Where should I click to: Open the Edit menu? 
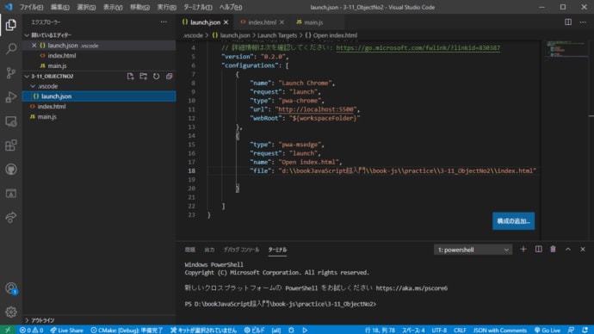59,7
